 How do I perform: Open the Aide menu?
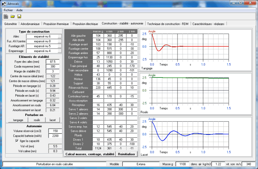click(x=19, y=10)
